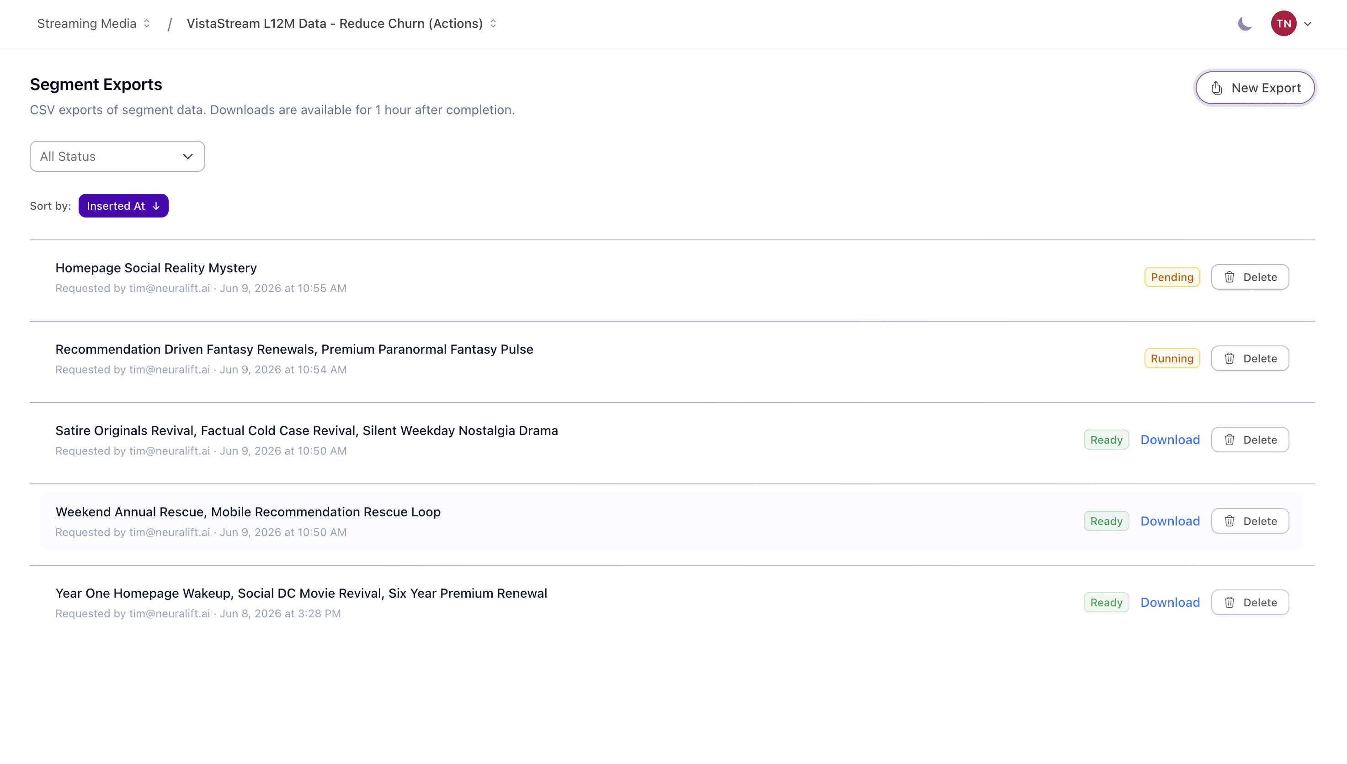Delete the Weekend Annual Rescue export
Viewport: 1347px width, 764px height.
(1249, 521)
